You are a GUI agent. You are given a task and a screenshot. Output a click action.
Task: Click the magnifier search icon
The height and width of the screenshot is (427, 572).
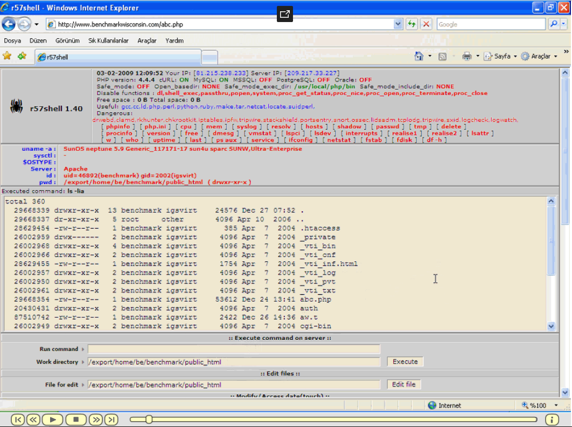point(554,24)
